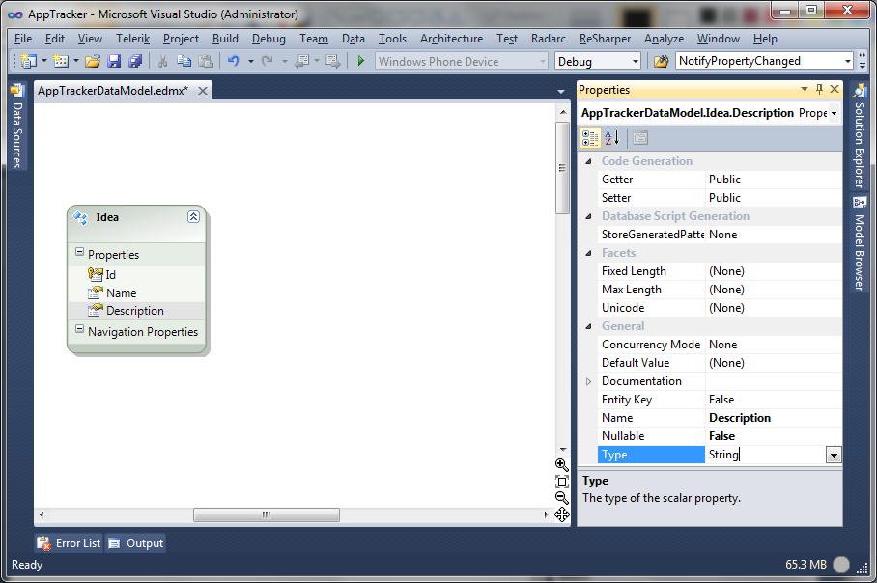Open the Undo history dropdown arrow

[250, 61]
